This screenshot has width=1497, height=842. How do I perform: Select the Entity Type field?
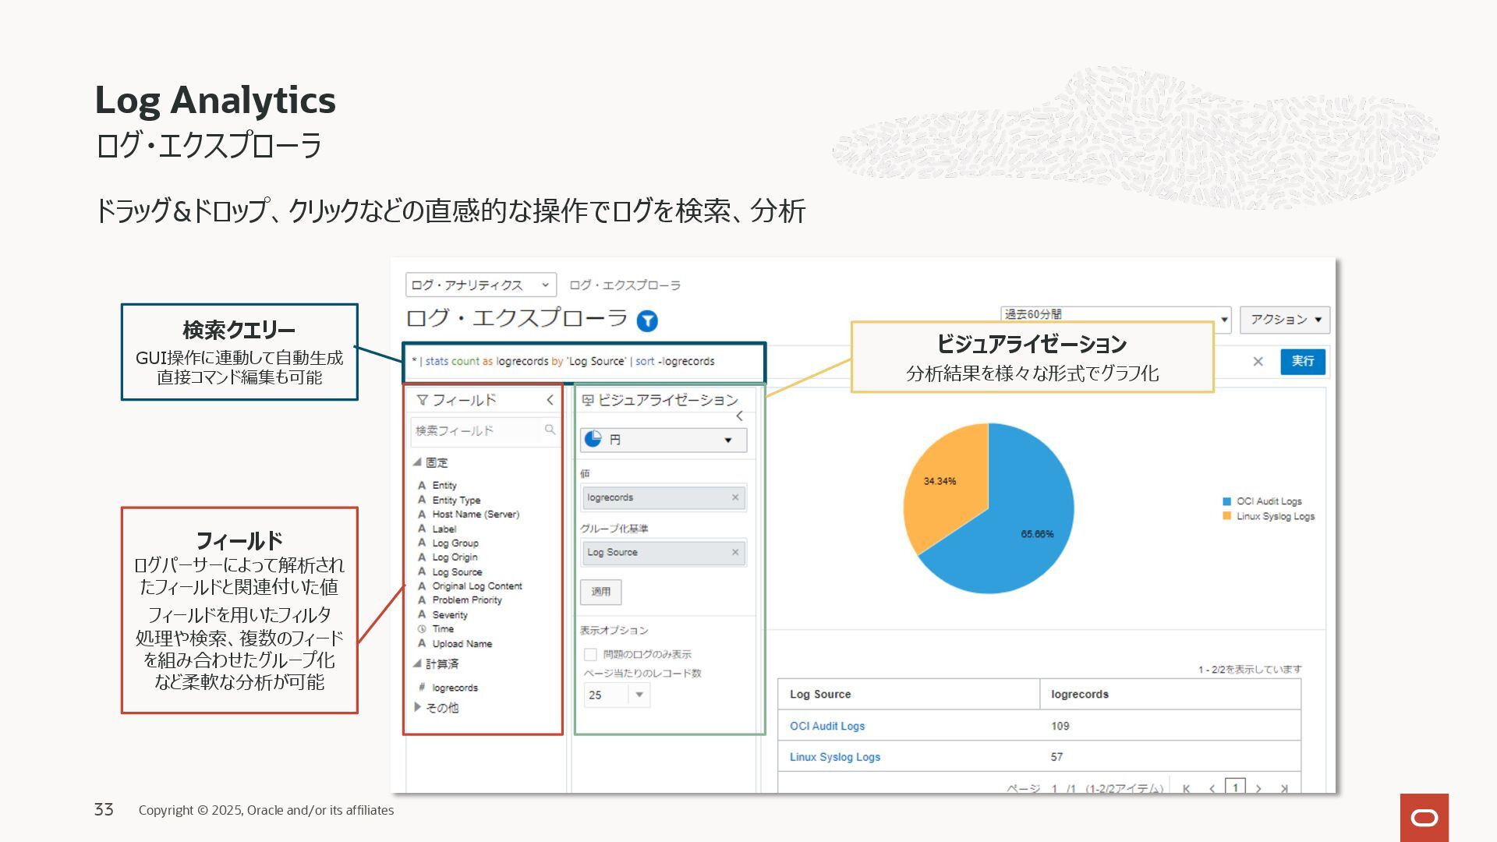[456, 500]
